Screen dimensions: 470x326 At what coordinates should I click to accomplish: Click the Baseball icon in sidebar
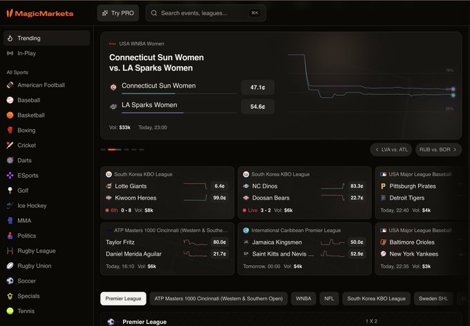click(x=10, y=100)
